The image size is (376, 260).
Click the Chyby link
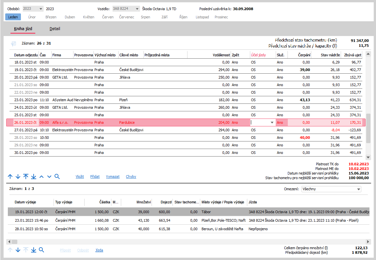coord(131,176)
